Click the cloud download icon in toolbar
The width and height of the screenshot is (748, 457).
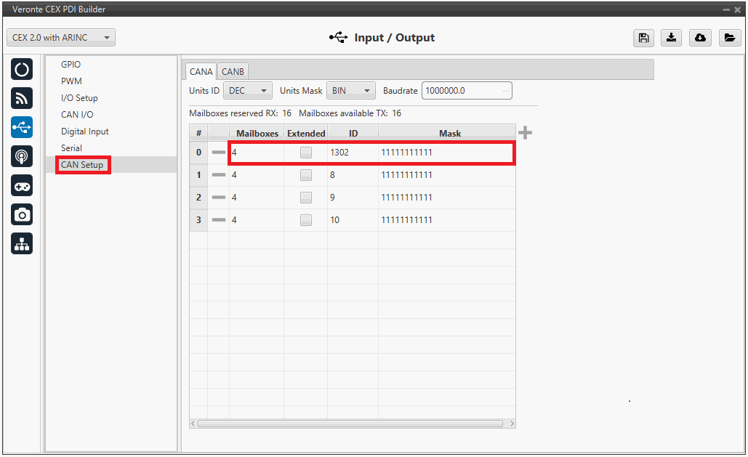700,38
